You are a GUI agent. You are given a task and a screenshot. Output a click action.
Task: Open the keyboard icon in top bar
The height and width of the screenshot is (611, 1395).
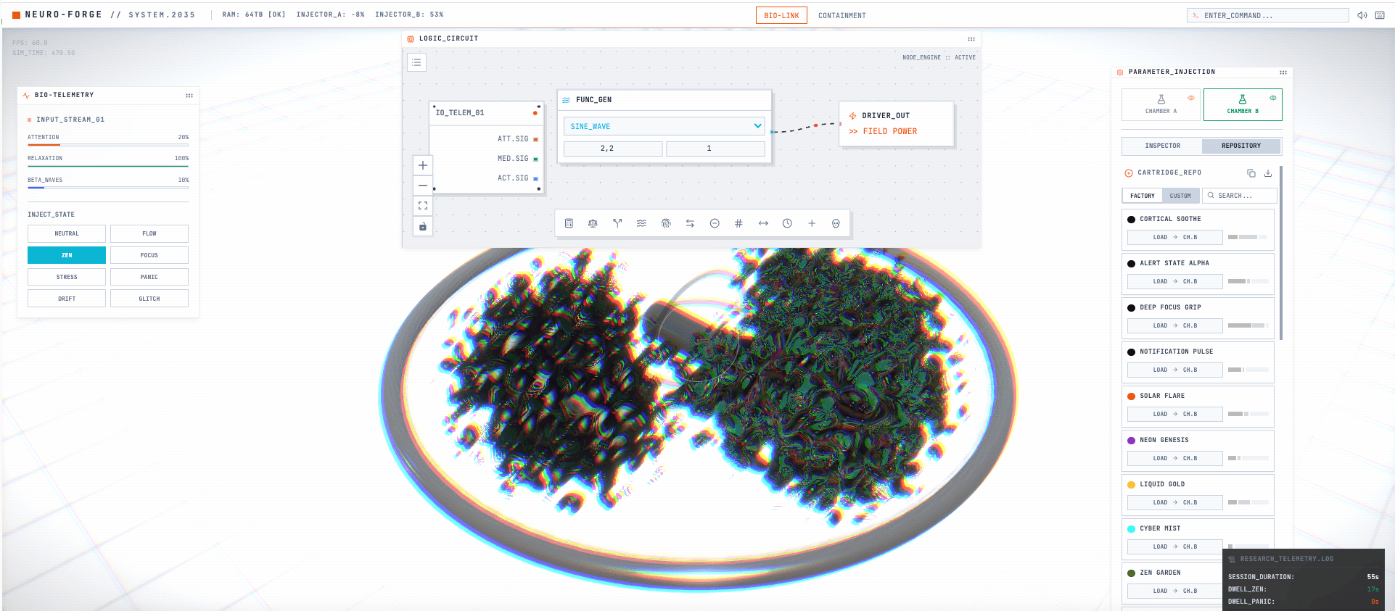point(1380,15)
